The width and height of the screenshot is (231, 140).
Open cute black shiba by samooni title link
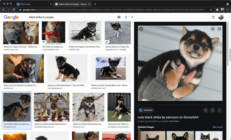(168, 117)
